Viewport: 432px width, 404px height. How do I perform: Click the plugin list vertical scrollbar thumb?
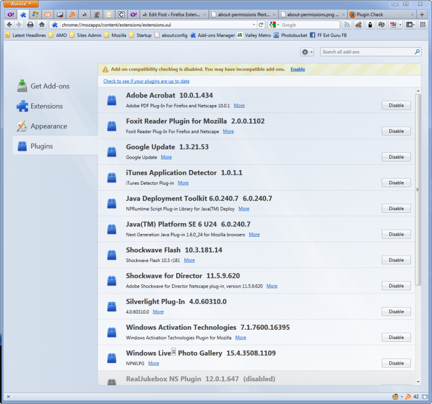[x=418, y=190]
